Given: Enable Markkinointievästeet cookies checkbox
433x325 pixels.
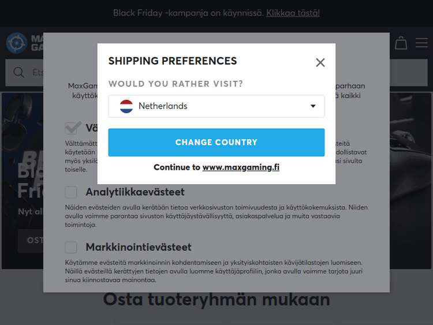Looking at the screenshot, I should 71,248.
